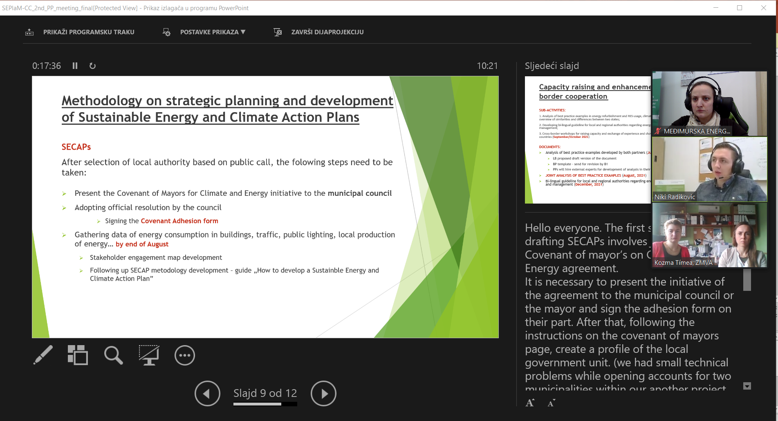Minimize the PowerPoint presenter window
This screenshot has width=778, height=421.
(716, 8)
